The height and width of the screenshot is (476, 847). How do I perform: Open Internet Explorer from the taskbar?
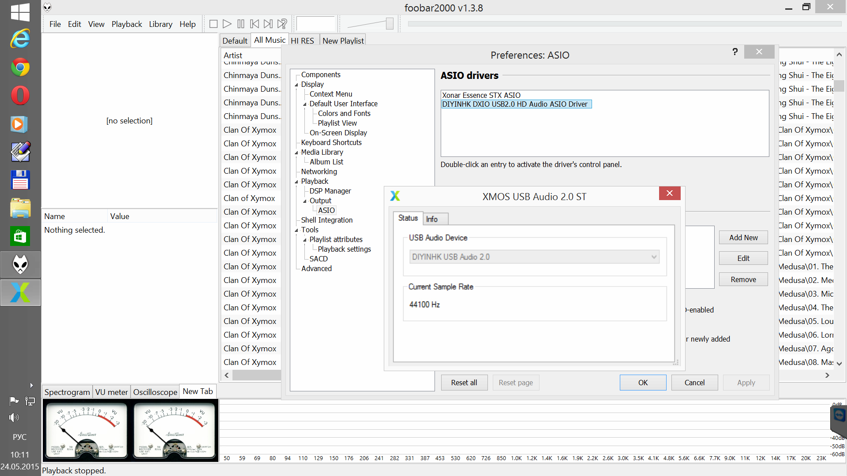coord(20,39)
